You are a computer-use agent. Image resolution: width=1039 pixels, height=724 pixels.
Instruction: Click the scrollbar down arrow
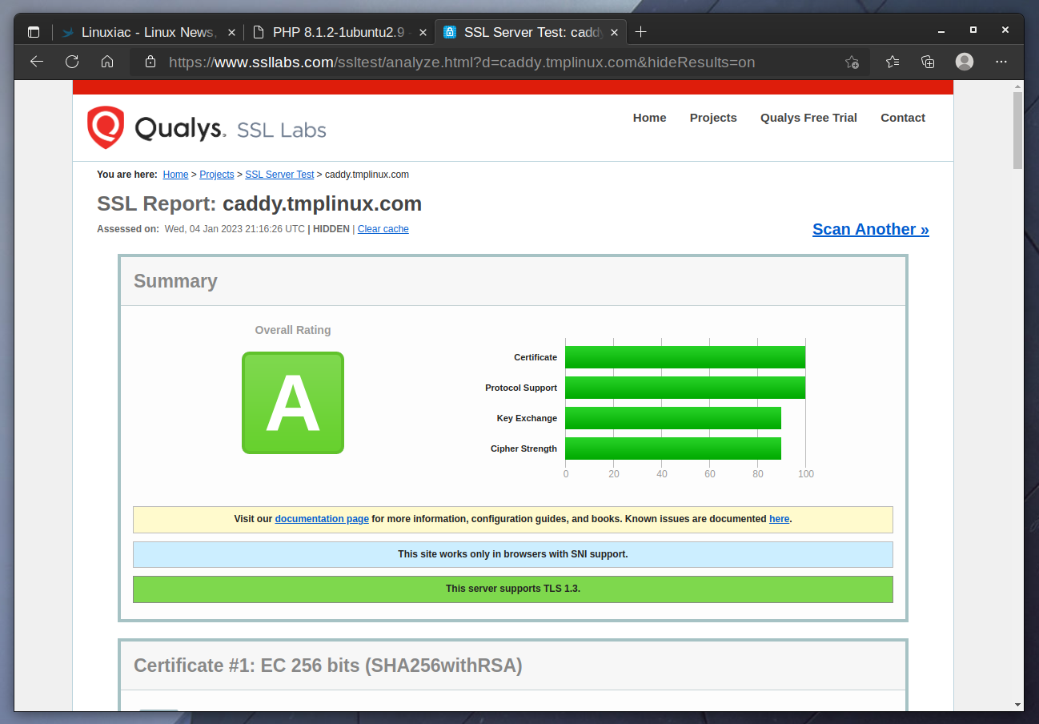(1018, 705)
